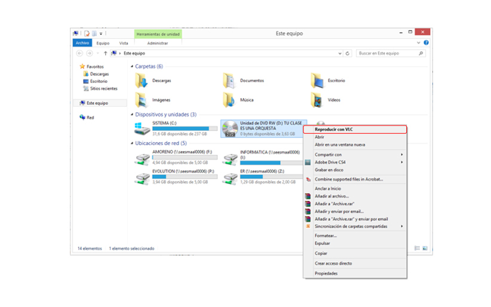Select Expulsar in the context menu
The width and height of the screenshot is (491, 307).
[x=323, y=243]
